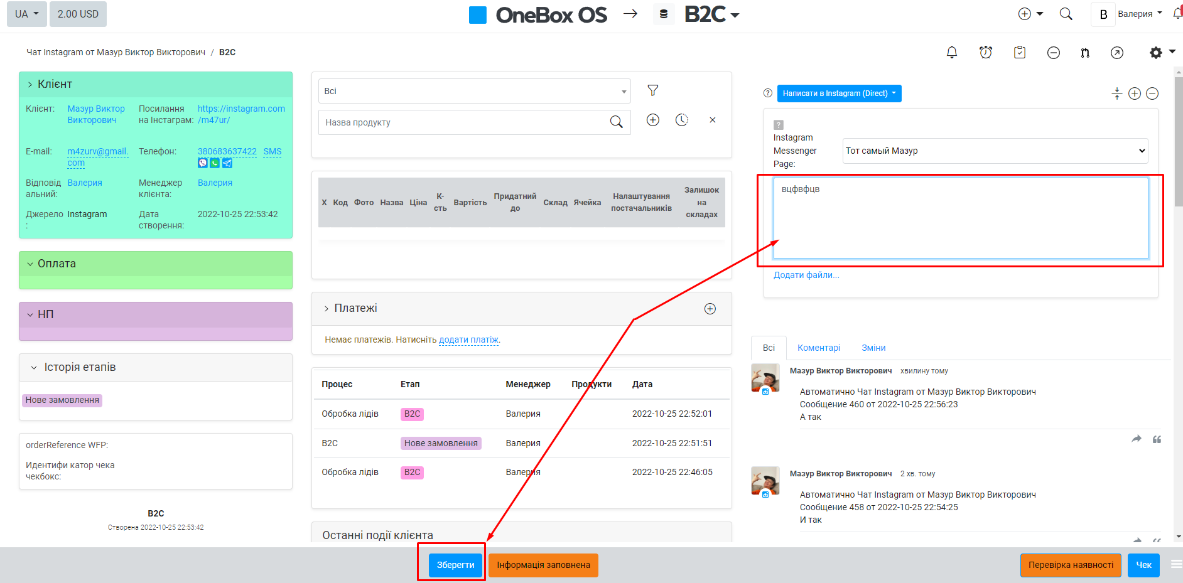Click the clipboard task icon
Screen dimensions: 1183x583
point(1020,53)
